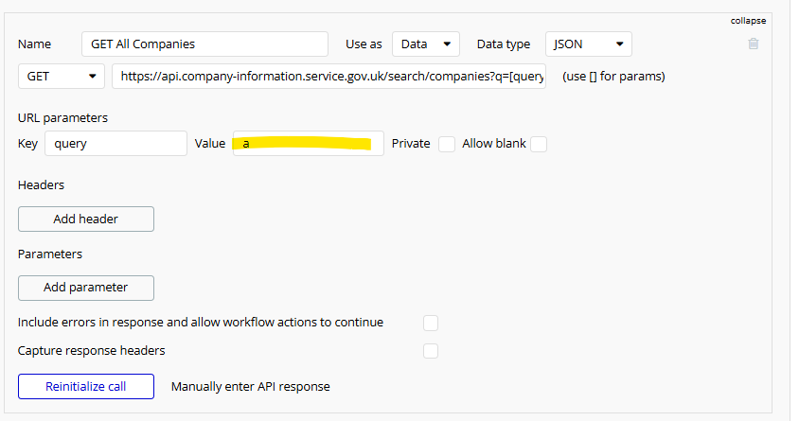This screenshot has height=421, width=799.
Task: Click the highlighted Value input field
Action: (309, 144)
